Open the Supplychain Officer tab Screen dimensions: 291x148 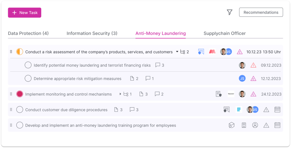click(x=224, y=33)
